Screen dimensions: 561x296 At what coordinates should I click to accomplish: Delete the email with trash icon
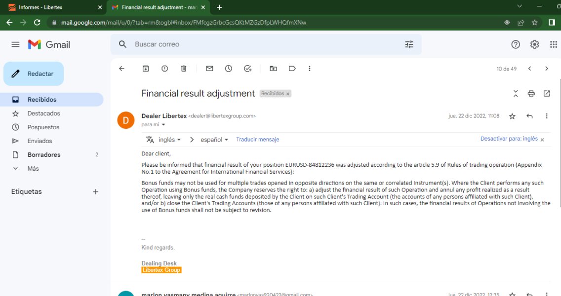tap(184, 69)
